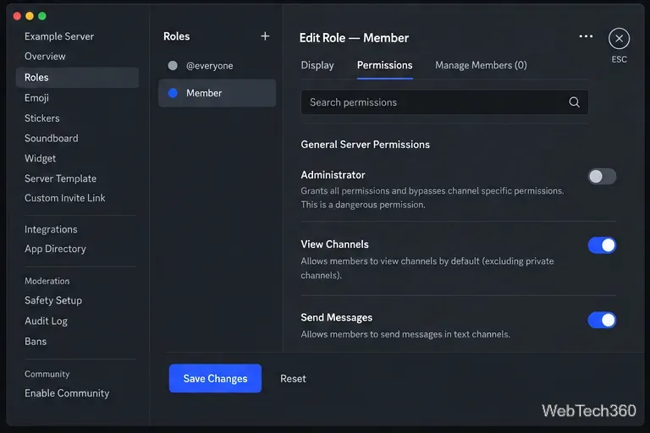This screenshot has height=433, width=650.
Task: Create a new role with plus icon
Action: pos(265,36)
